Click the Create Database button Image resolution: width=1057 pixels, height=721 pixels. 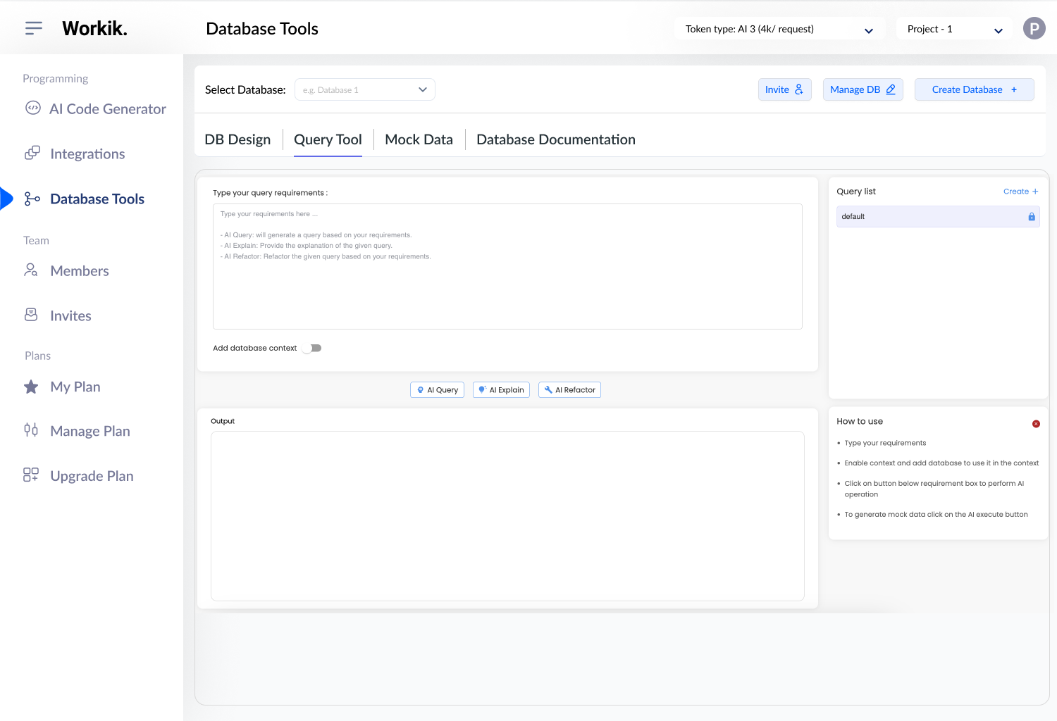[974, 89]
